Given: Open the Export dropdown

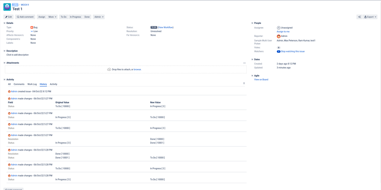Looking at the screenshot, I should [x=370, y=17].
